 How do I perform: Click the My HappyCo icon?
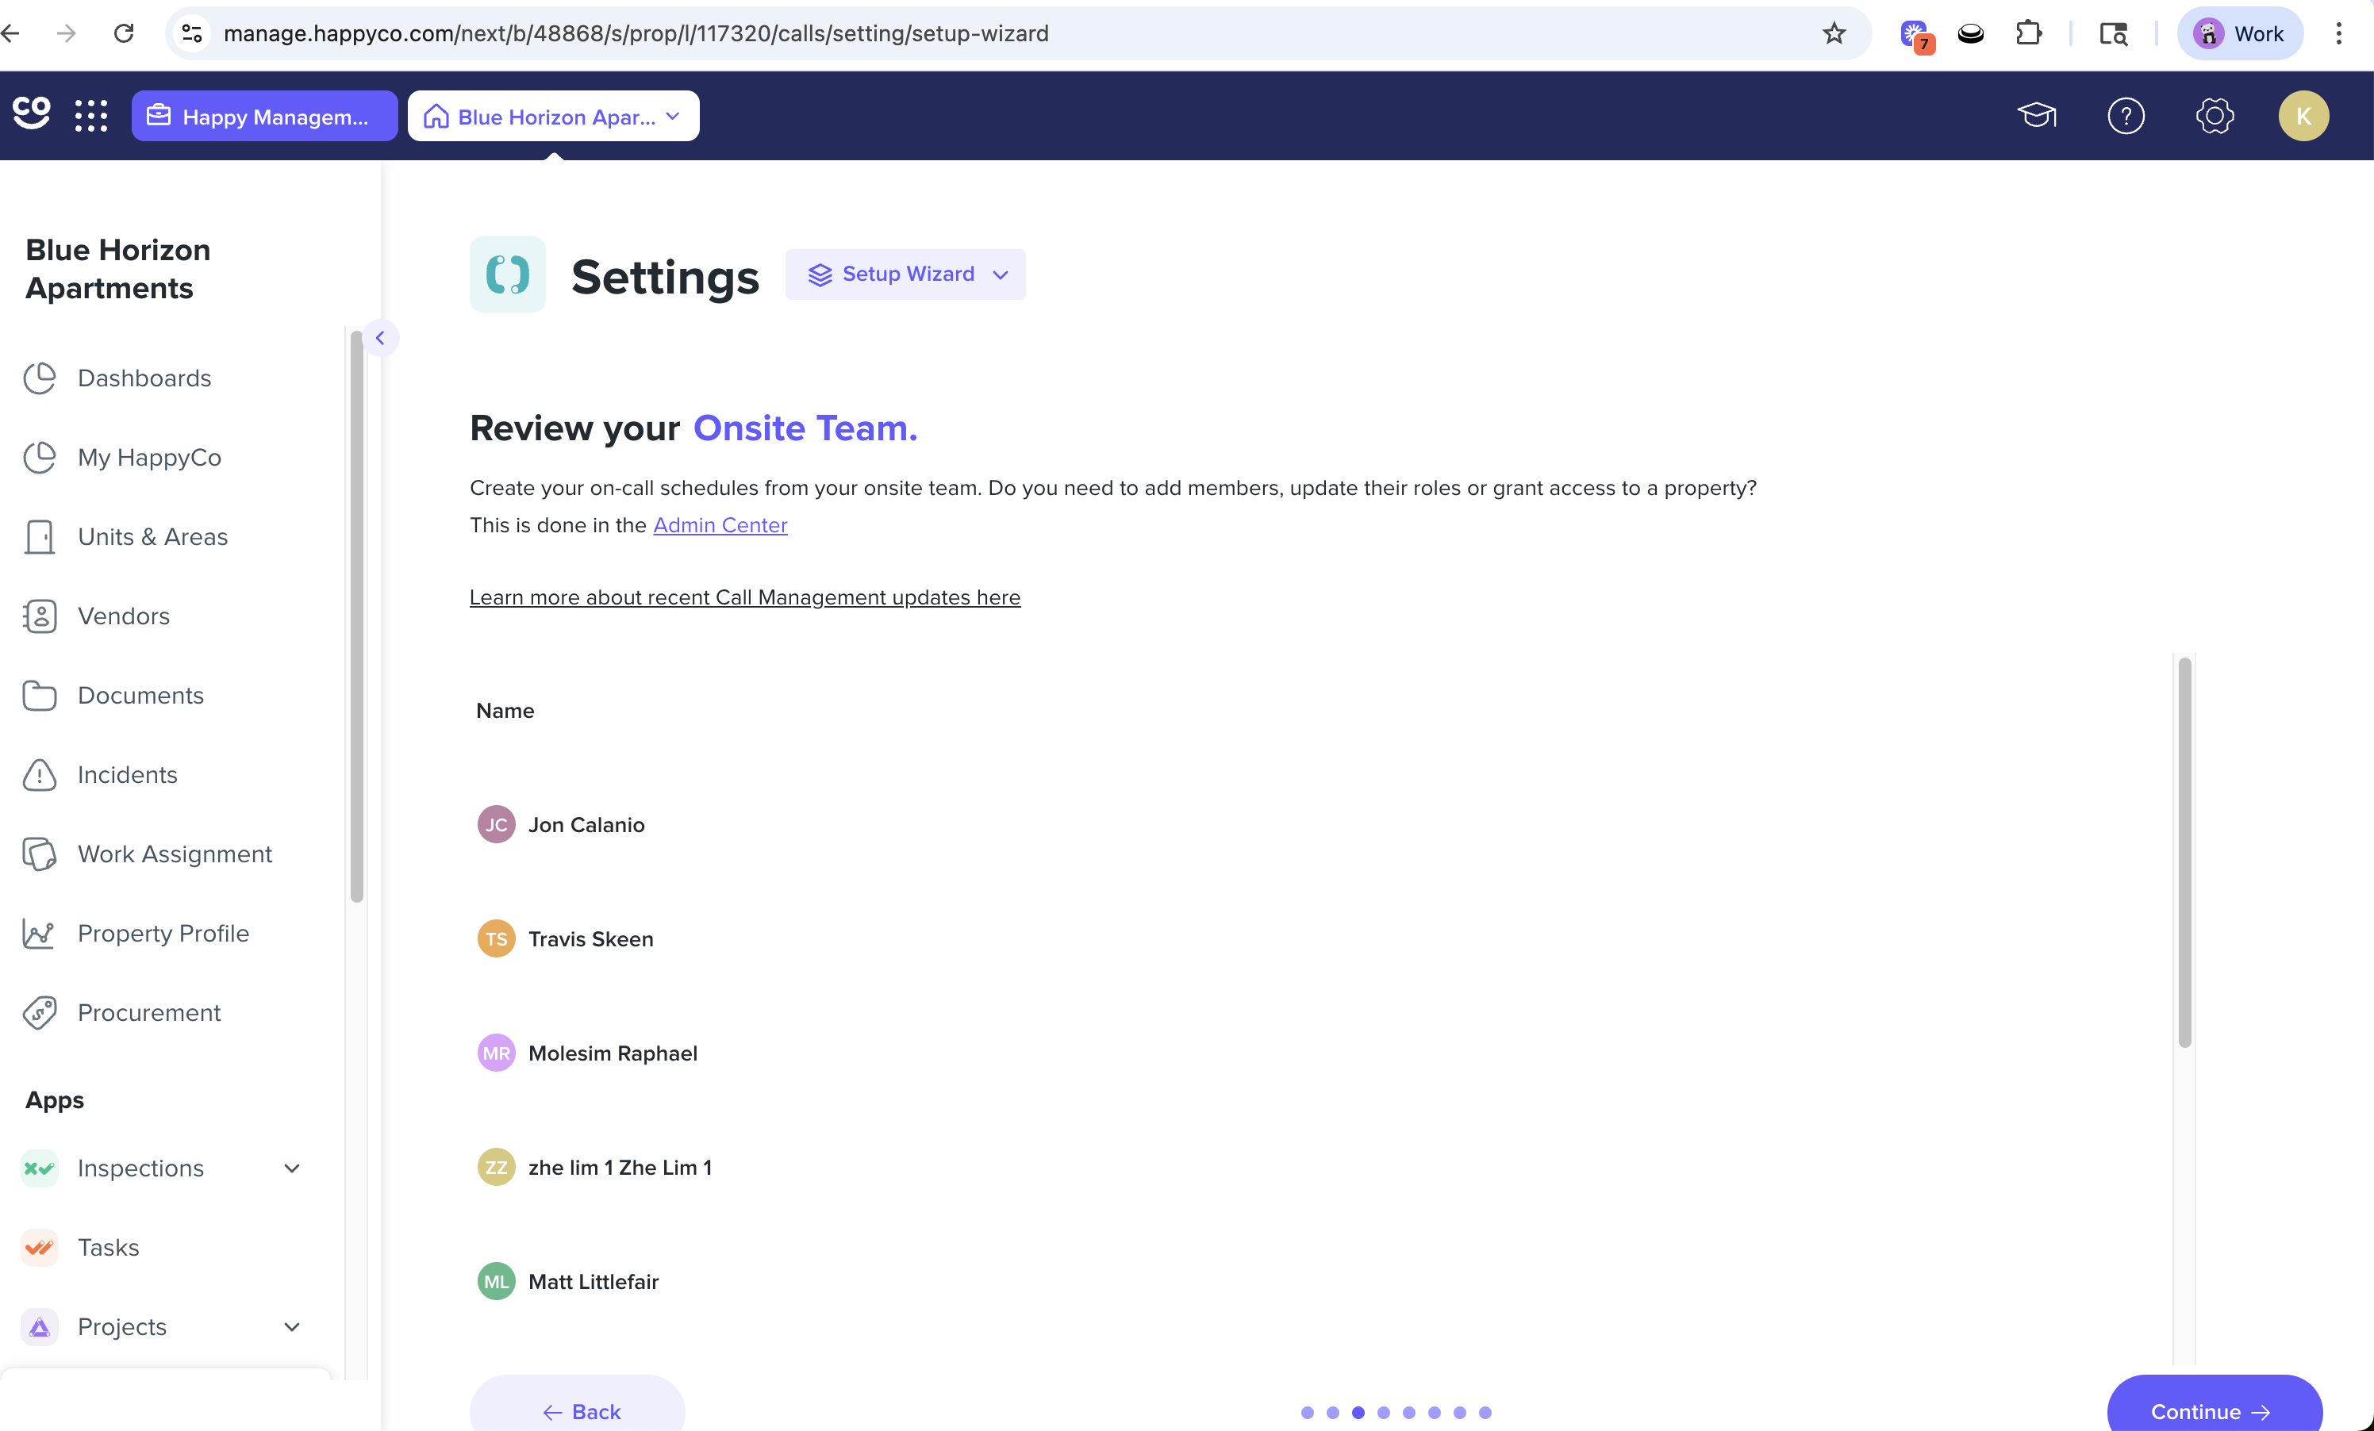pos(40,456)
